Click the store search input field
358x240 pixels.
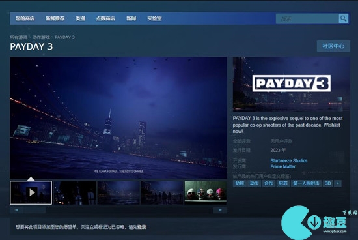[307, 18]
